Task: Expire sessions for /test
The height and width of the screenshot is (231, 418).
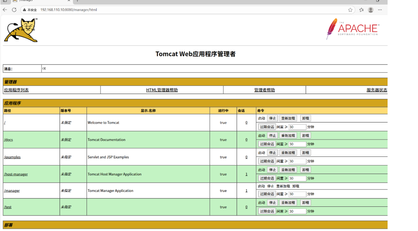Action: tap(267, 211)
